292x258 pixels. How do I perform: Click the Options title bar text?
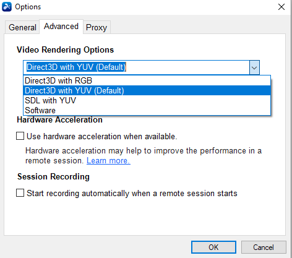click(x=28, y=7)
